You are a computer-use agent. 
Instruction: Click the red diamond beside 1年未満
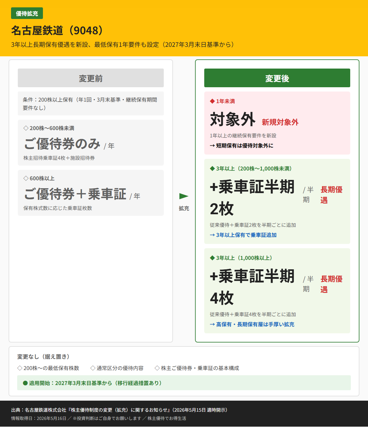click(212, 101)
